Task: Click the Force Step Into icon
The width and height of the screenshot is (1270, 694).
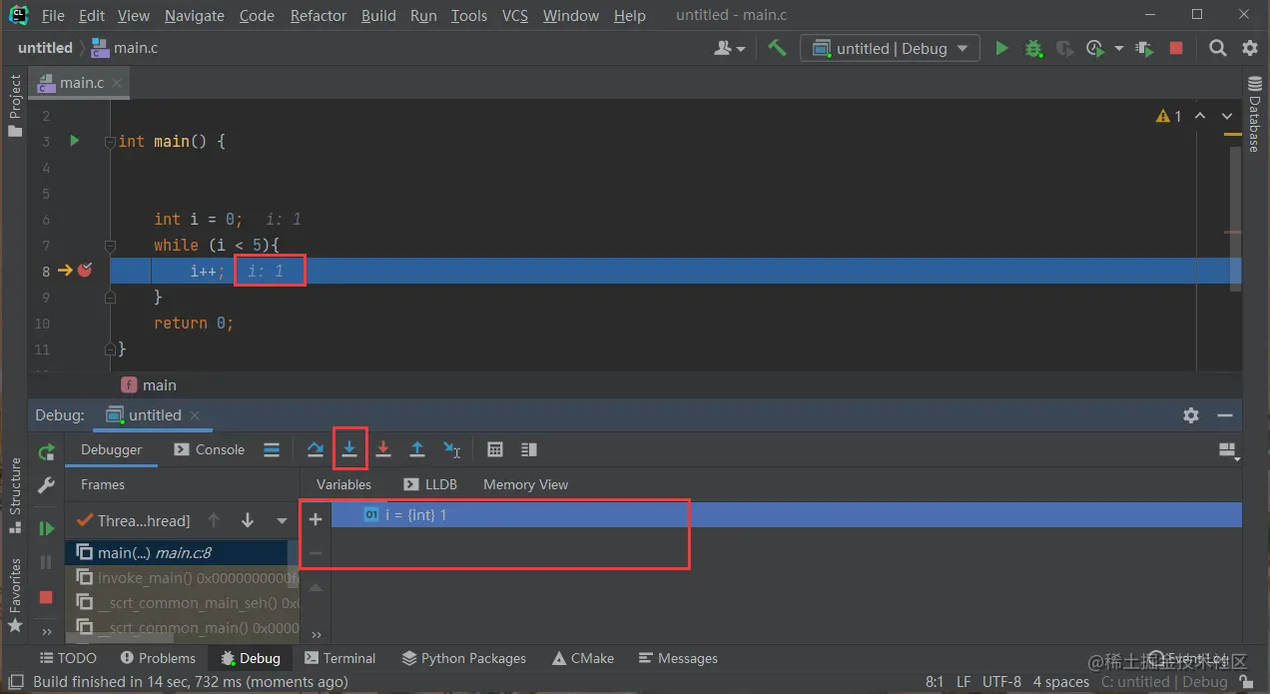Action: [x=383, y=449]
